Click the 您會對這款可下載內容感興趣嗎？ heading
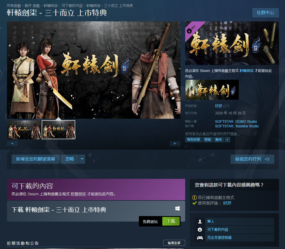 point(229,185)
